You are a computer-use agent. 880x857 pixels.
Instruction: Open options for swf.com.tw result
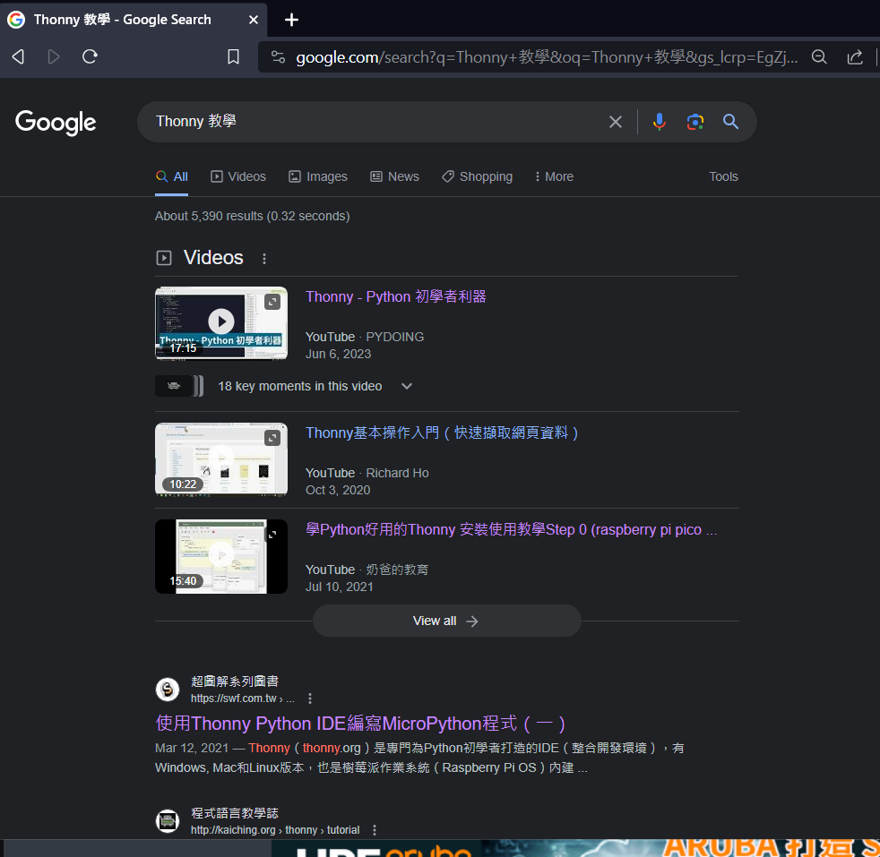tap(310, 698)
